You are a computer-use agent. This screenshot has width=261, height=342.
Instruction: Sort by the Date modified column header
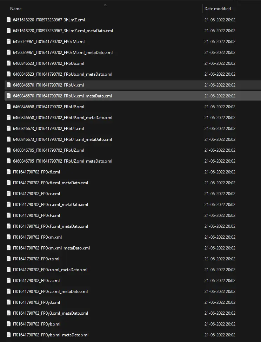coord(217,9)
